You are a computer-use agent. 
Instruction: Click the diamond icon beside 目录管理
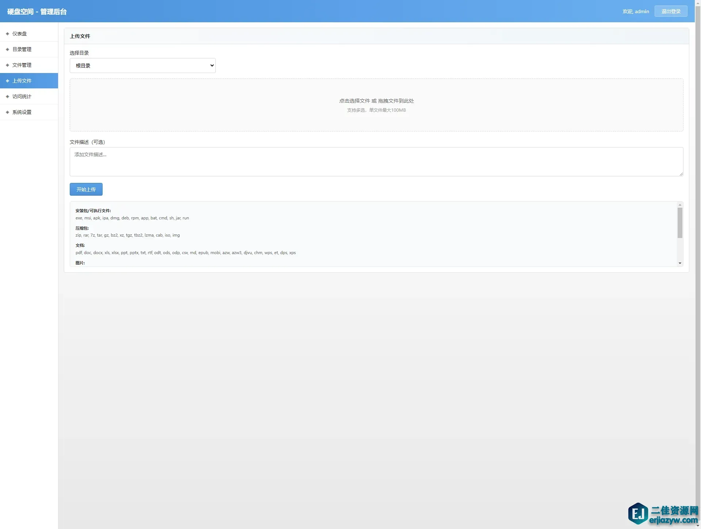7,49
